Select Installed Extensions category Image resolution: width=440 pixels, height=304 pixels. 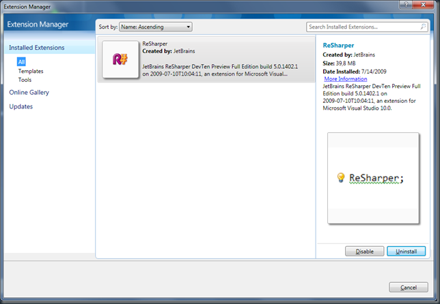pyautogui.click(x=37, y=48)
